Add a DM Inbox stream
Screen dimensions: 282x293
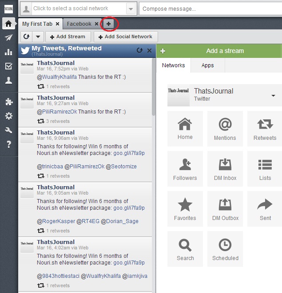(225, 169)
